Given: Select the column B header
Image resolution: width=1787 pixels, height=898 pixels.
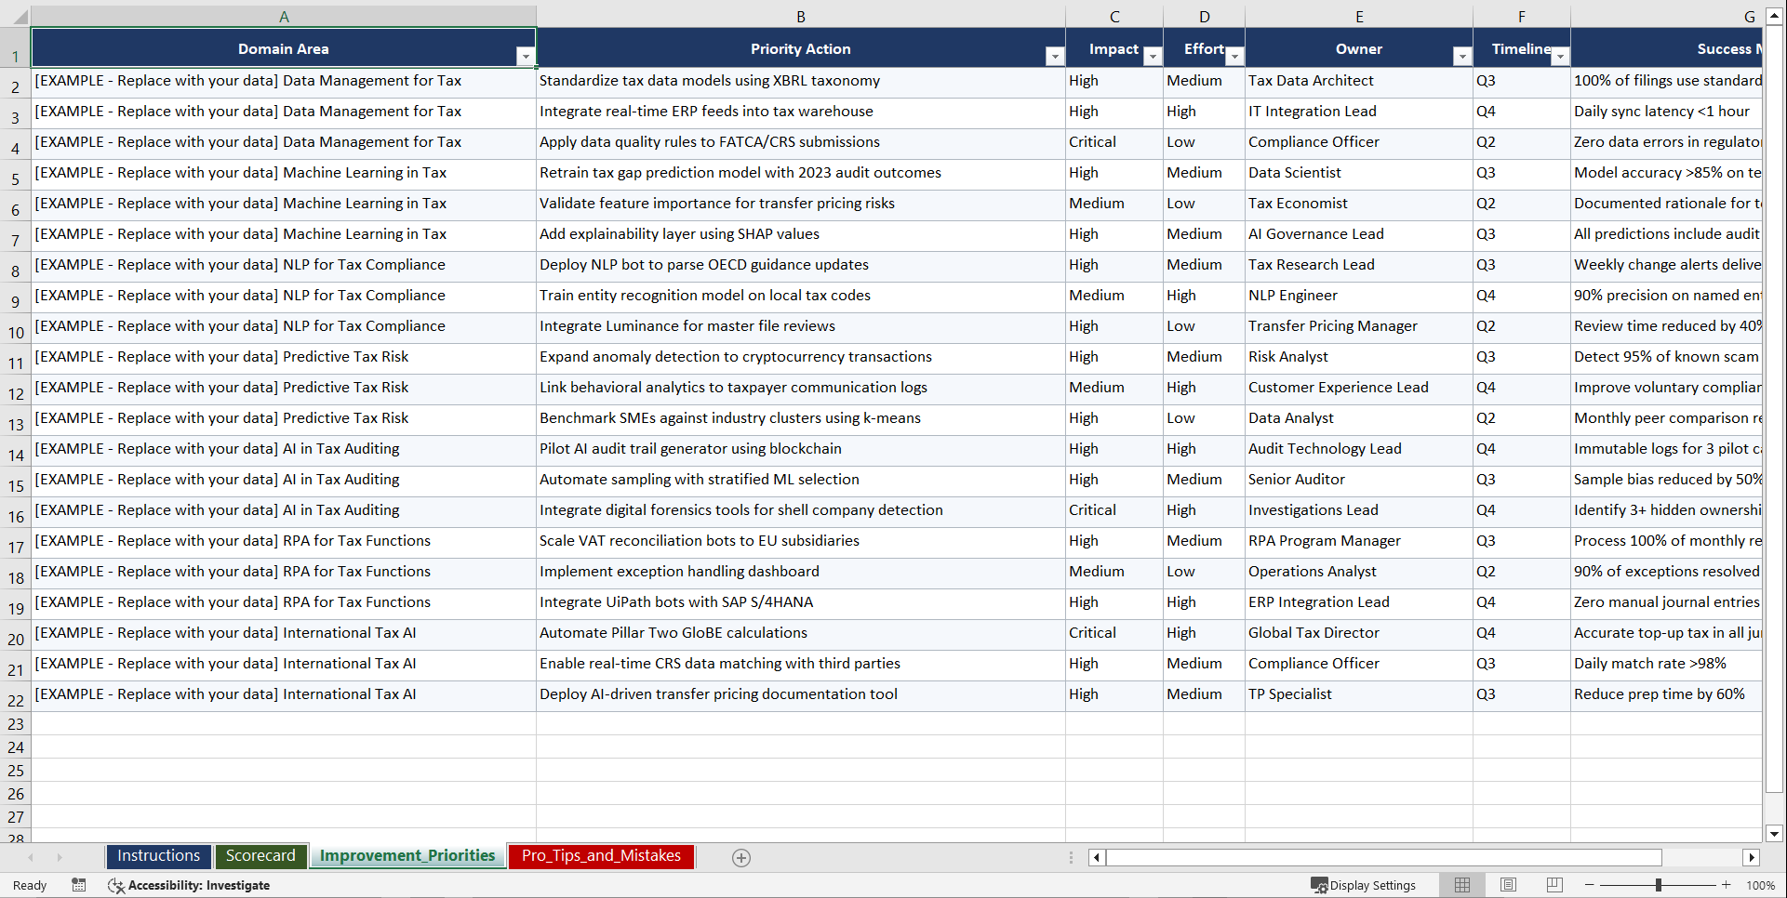Looking at the screenshot, I should coord(800,16).
